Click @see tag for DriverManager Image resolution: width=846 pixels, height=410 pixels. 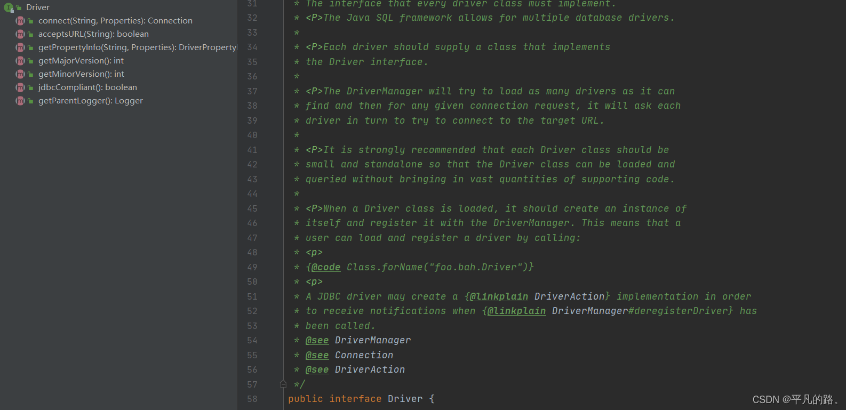pyautogui.click(x=317, y=340)
